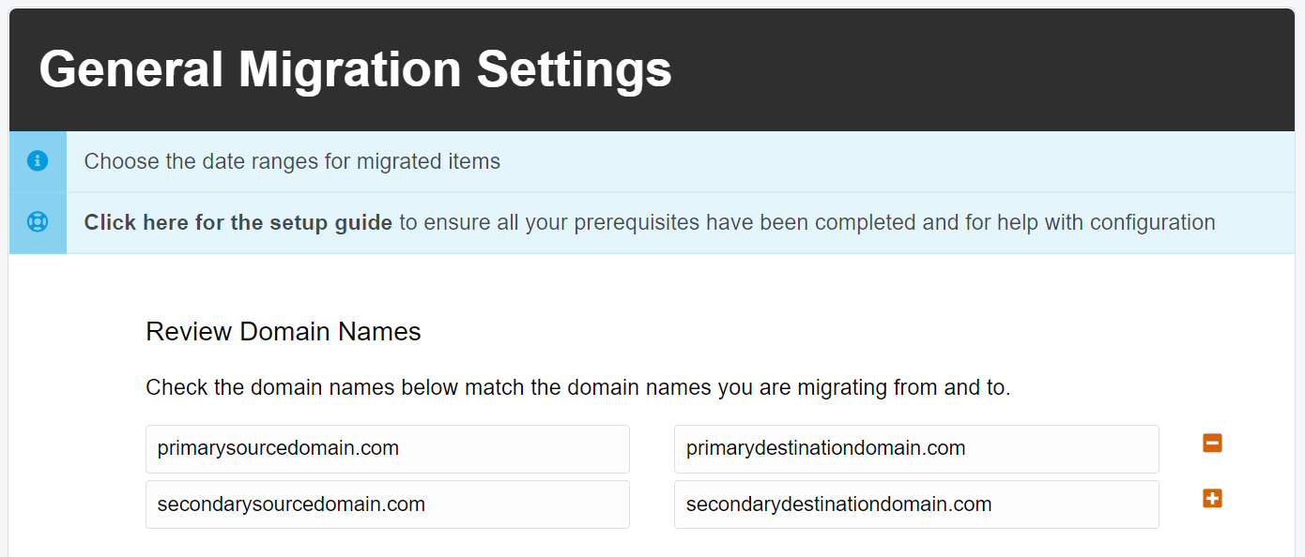Click the white margin left of source fields
The width and height of the screenshot is (1305, 557).
[x=77, y=476]
